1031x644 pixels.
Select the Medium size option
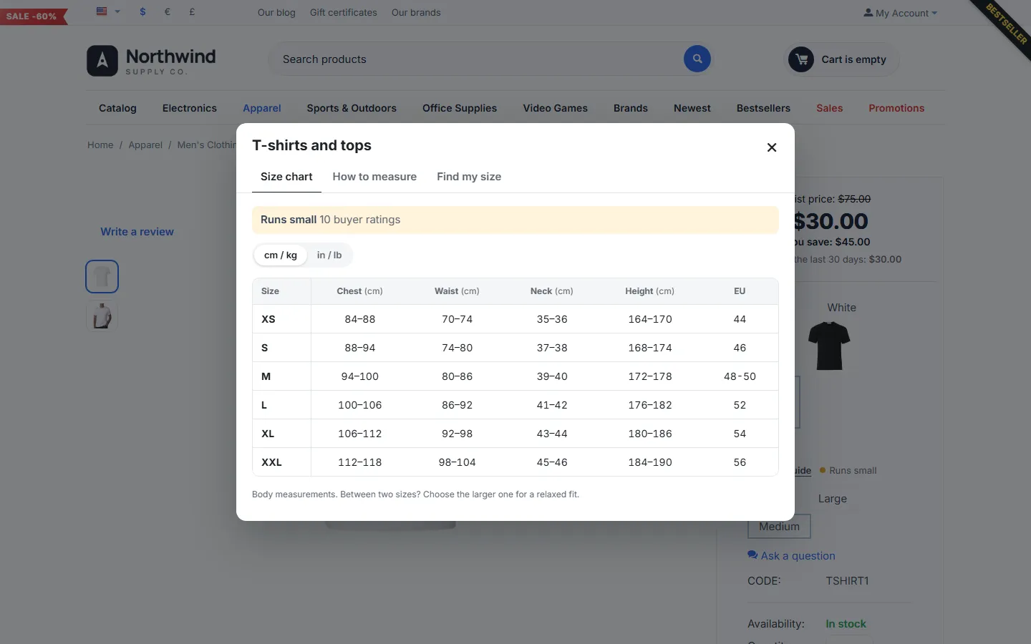coord(779,527)
